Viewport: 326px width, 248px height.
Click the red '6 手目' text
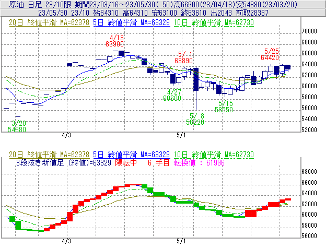click(x=159, y=162)
